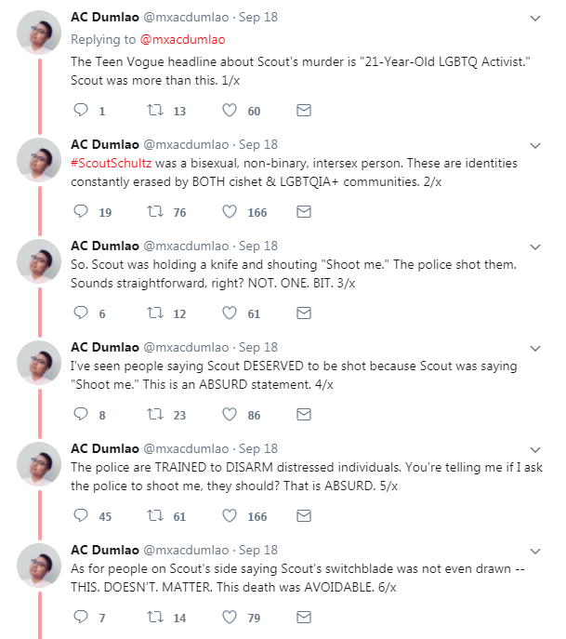566x639 pixels.
Task: Open the AC Dumlao profile name on the 4/x tweet
Action: 105,347
